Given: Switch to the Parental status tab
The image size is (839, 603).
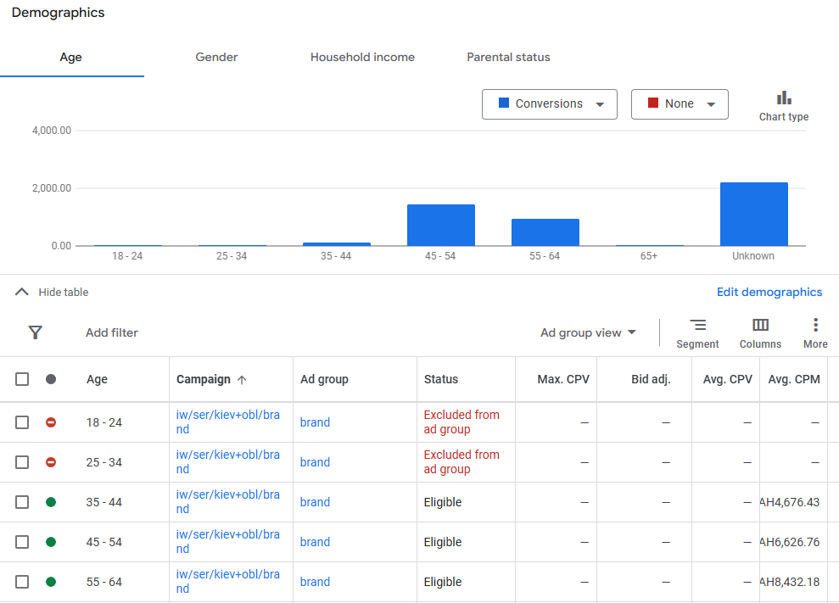Looking at the screenshot, I should (x=509, y=58).
